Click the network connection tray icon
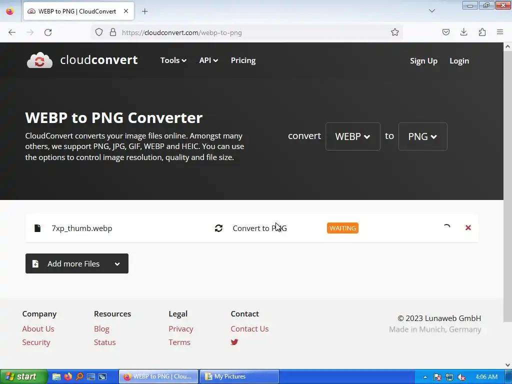512x384 pixels. point(449,377)
